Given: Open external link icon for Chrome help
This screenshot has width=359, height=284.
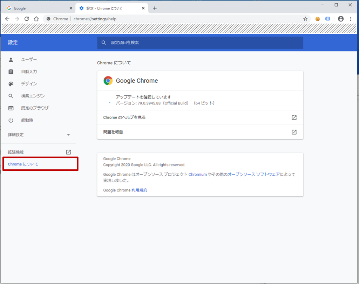Looking at the screenshot, I should coord(294,117).
